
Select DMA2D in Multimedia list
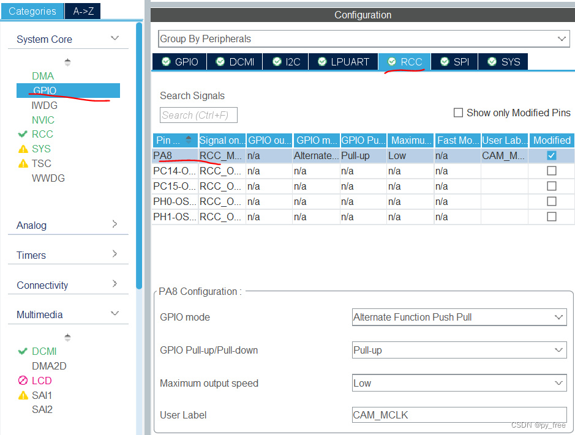pos(49,366)
